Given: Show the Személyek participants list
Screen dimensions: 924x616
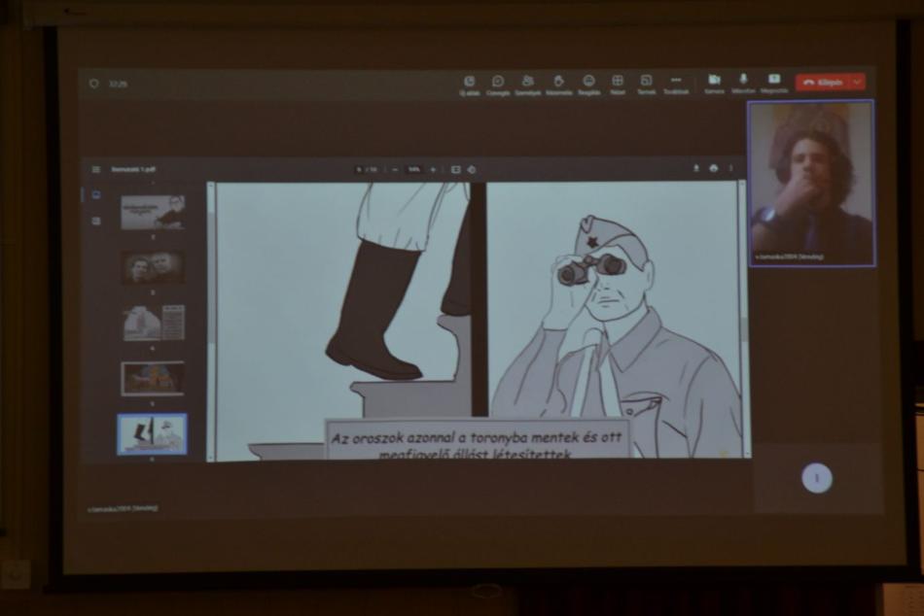Looking at the screenshot, I should pos(527,85).
